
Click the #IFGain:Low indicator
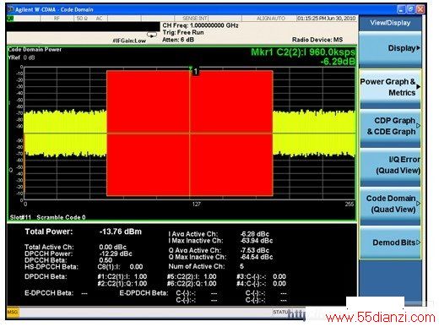tap(129, 41)
